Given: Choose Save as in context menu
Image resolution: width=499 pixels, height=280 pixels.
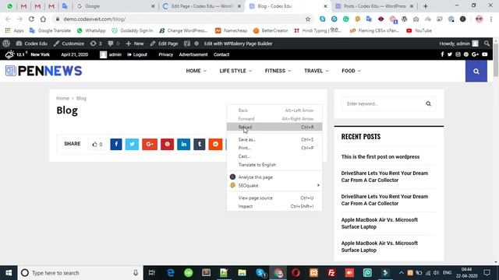Looking at the screenshot, I should tap(274, 139).
